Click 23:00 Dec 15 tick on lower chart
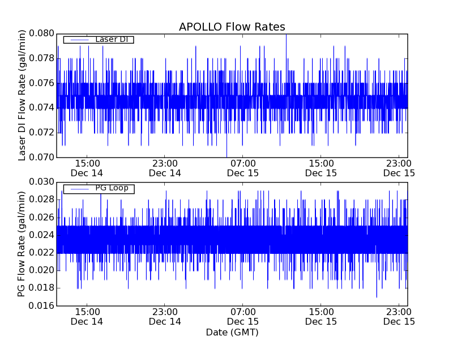Image resolution: width=453 pixels, height=340 pixels. click(x=399, y=316)
